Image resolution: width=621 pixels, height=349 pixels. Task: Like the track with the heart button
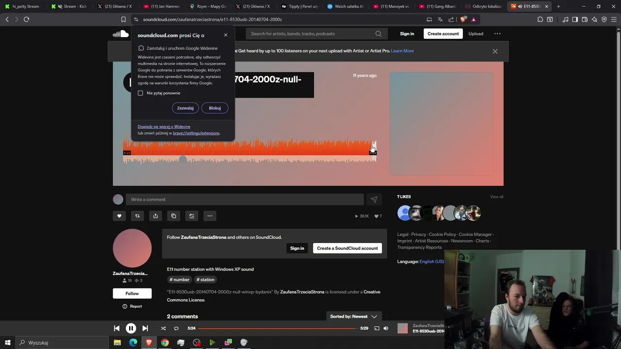pyautogui.click(x=119, y=216)
